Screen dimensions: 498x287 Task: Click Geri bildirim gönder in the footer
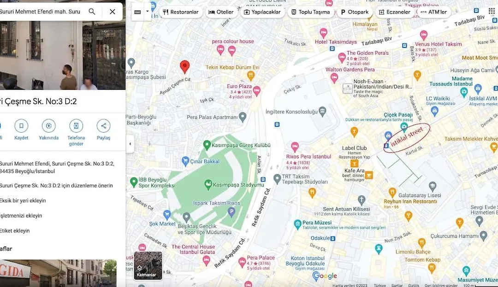pyautogui.click(x=441, y=286)
